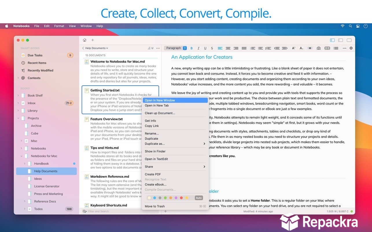Align text right
This screenshot has height=232, width=372.
tap(236, 48)
